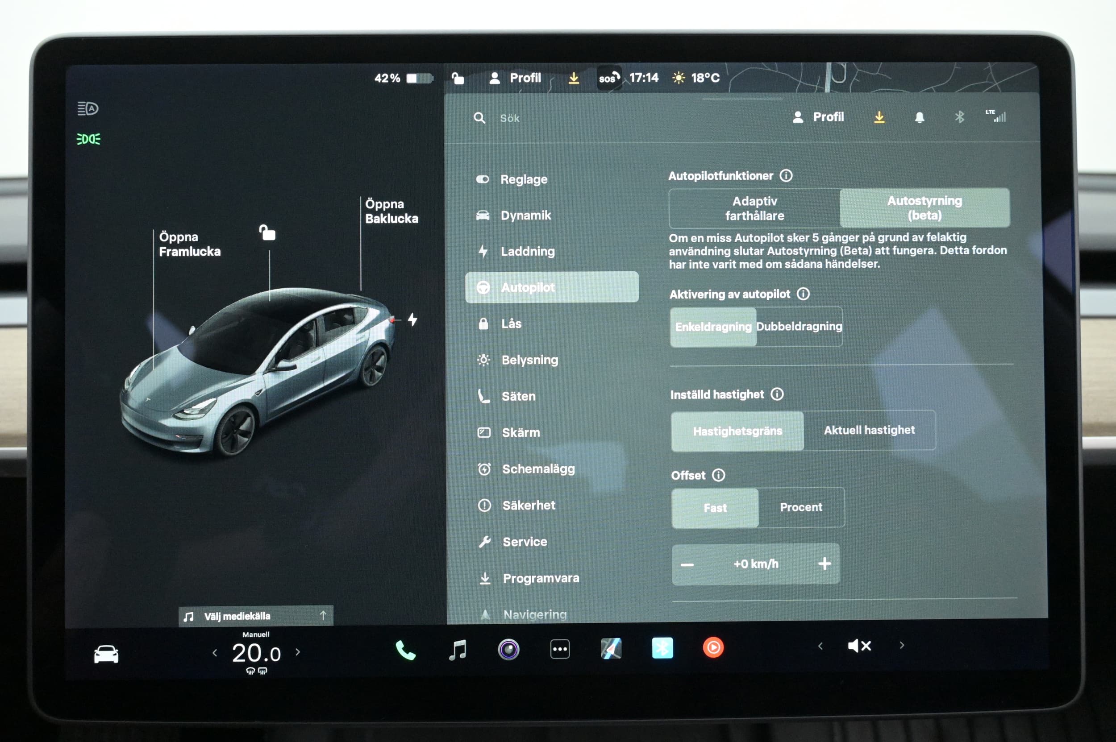Open the Belysning settings menu
This screenshot has width=1116, height=742.
(529, 360)
